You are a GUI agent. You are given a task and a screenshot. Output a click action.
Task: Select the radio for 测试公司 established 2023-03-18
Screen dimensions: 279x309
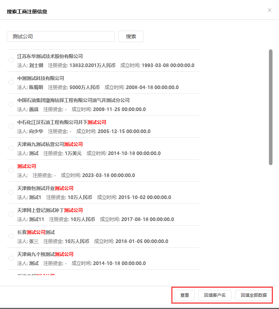pyautogui.click(x=11, y=171)
